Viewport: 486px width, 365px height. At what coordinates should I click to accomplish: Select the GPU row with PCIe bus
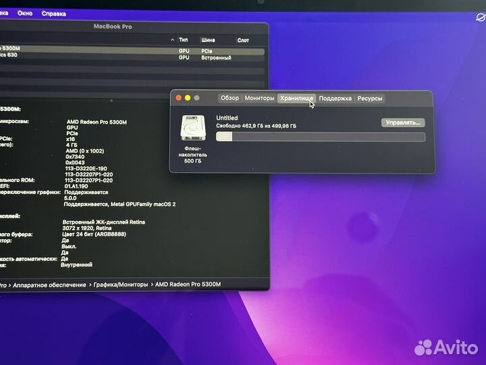132,51
